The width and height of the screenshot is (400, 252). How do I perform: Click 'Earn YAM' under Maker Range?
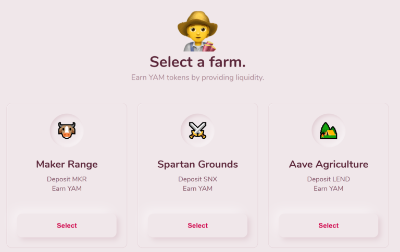(x=67, y=189)
